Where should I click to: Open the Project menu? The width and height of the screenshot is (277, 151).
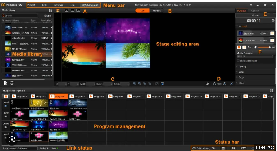click(x=31, y=5)
